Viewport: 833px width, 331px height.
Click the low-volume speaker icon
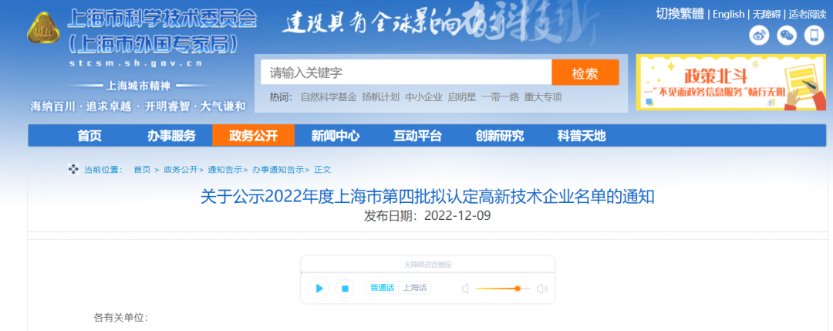465,289
